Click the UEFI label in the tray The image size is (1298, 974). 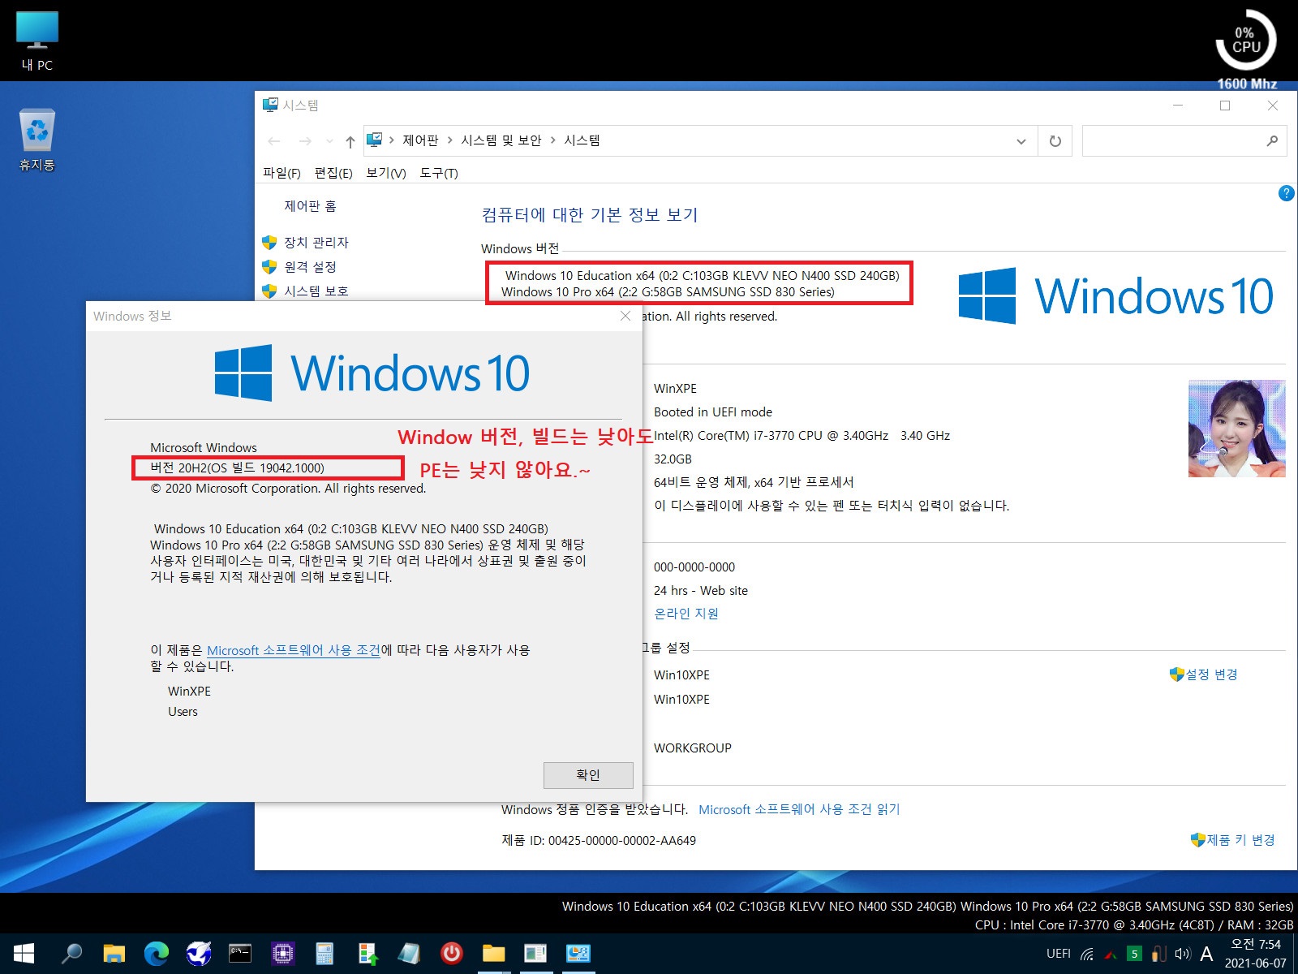(x=1059, y=954)
